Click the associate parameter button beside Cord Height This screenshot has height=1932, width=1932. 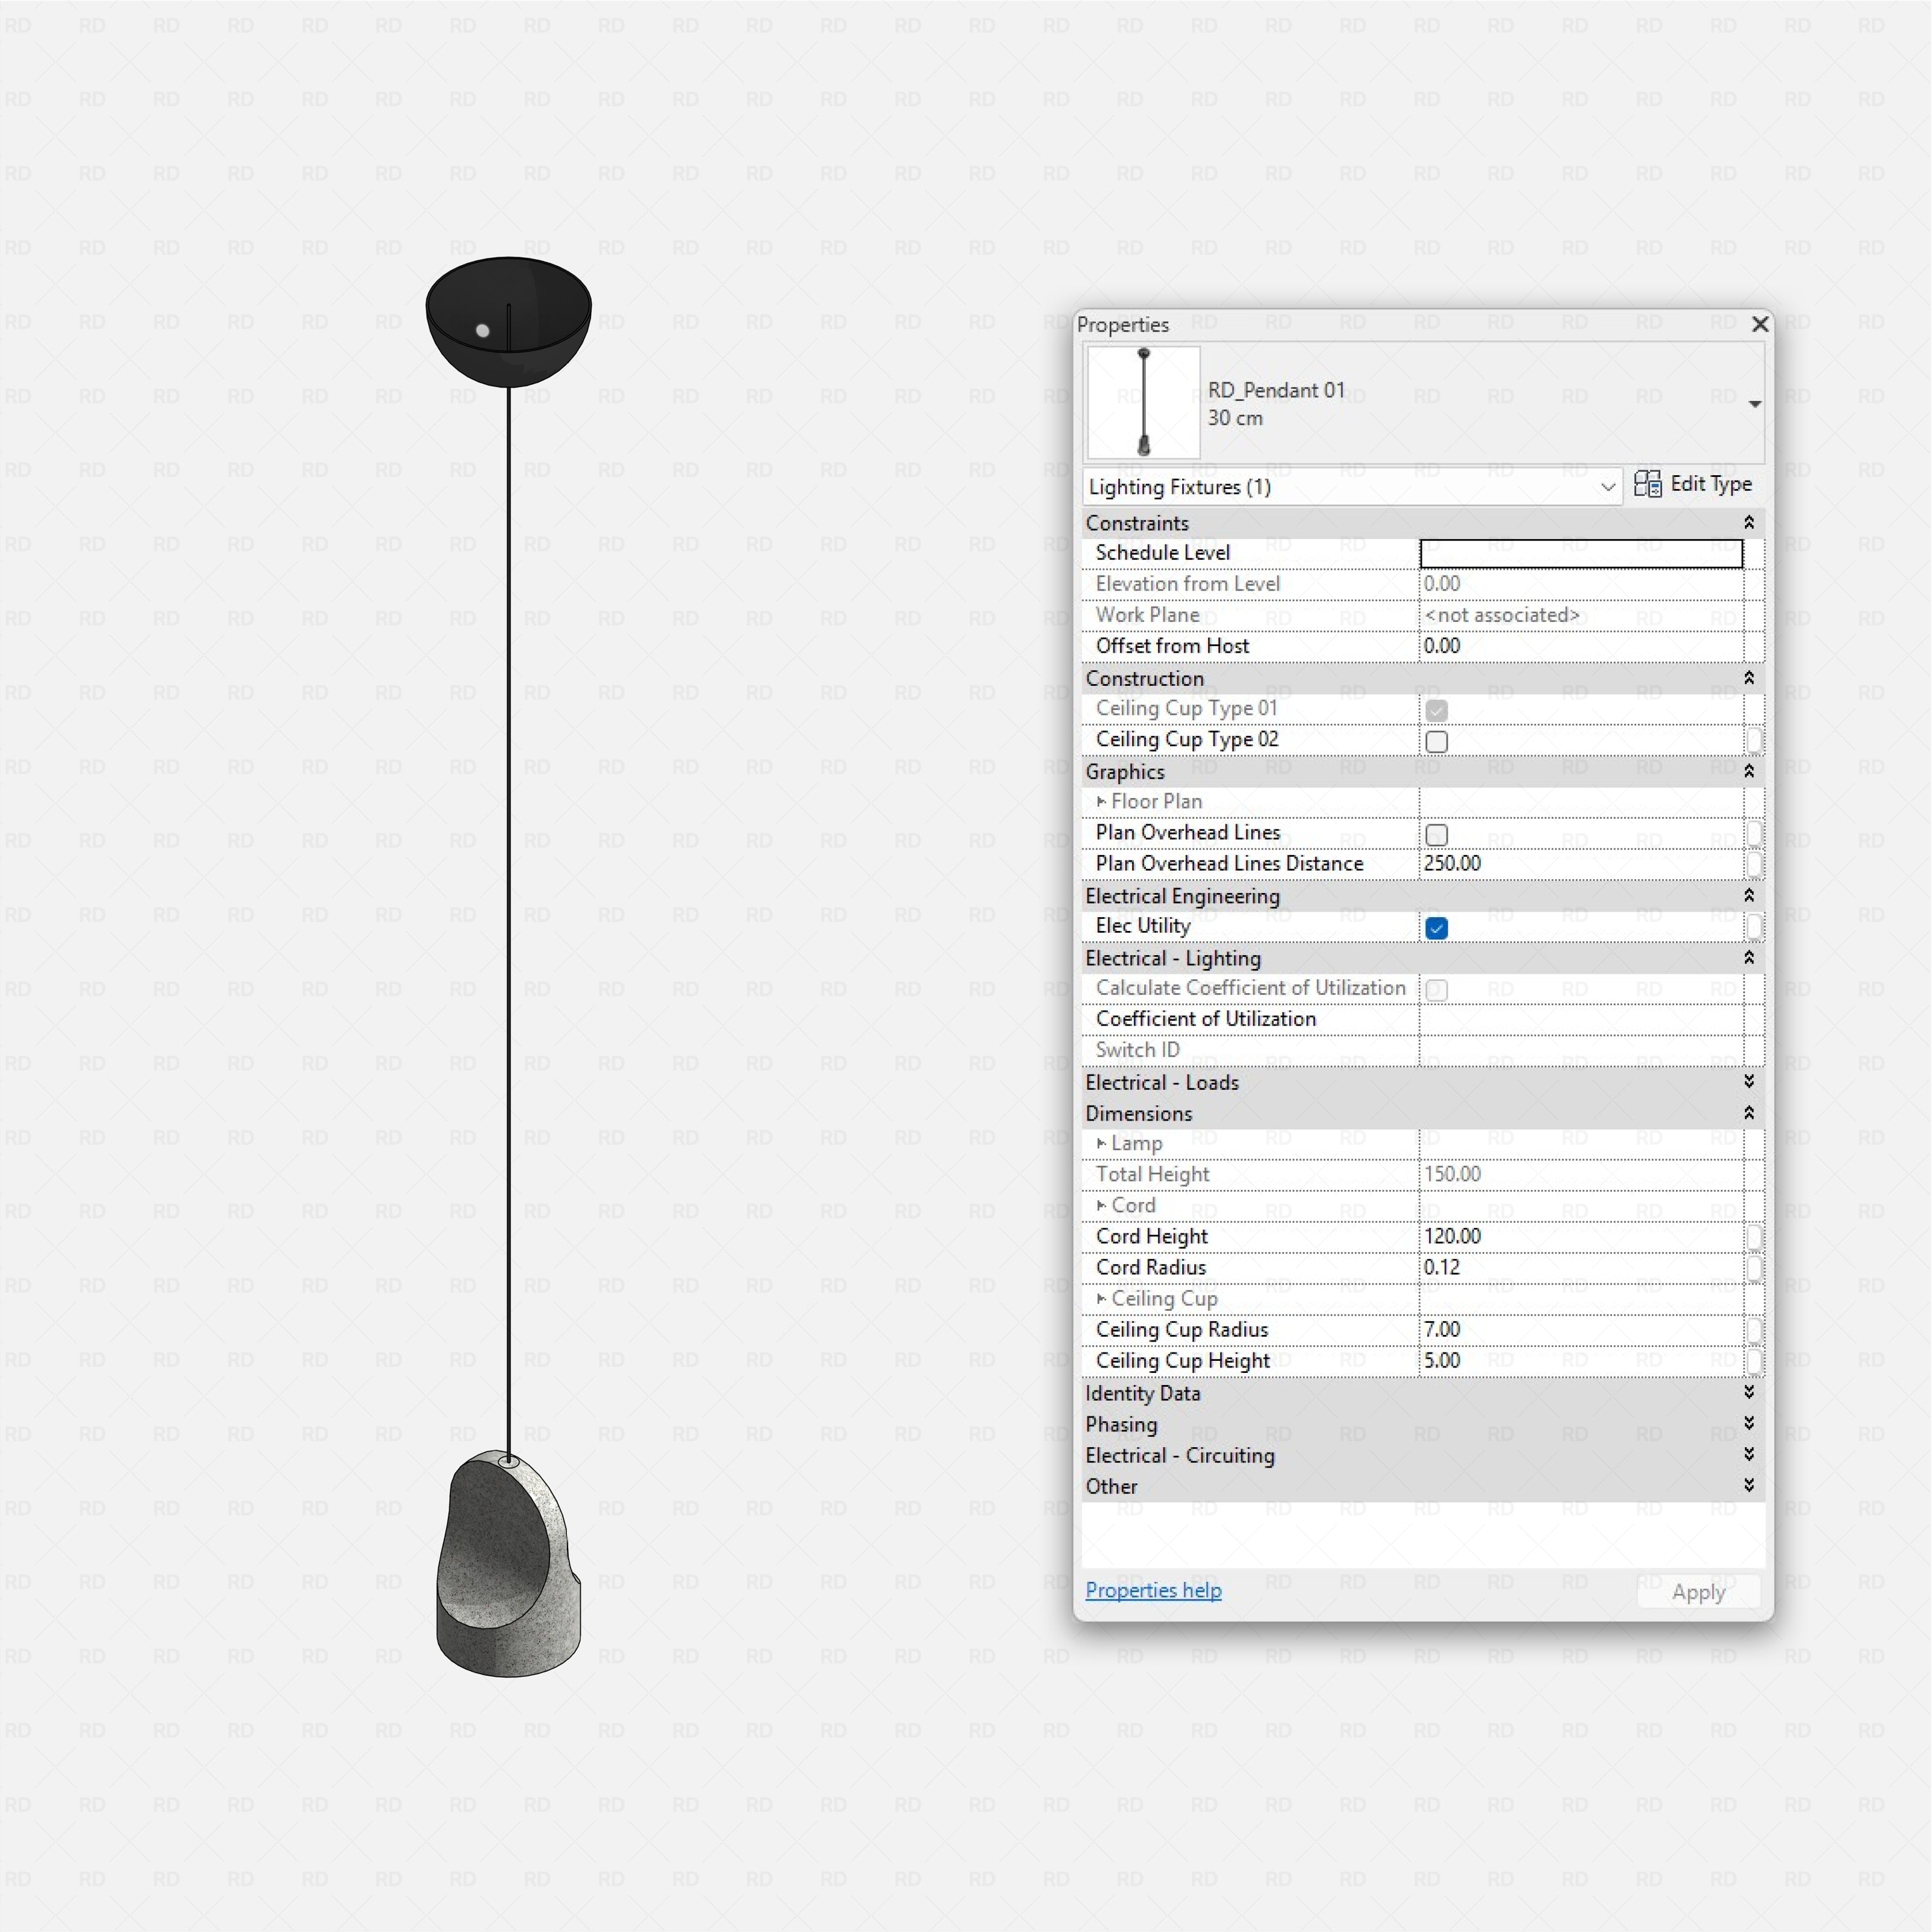(1754, 1237)
